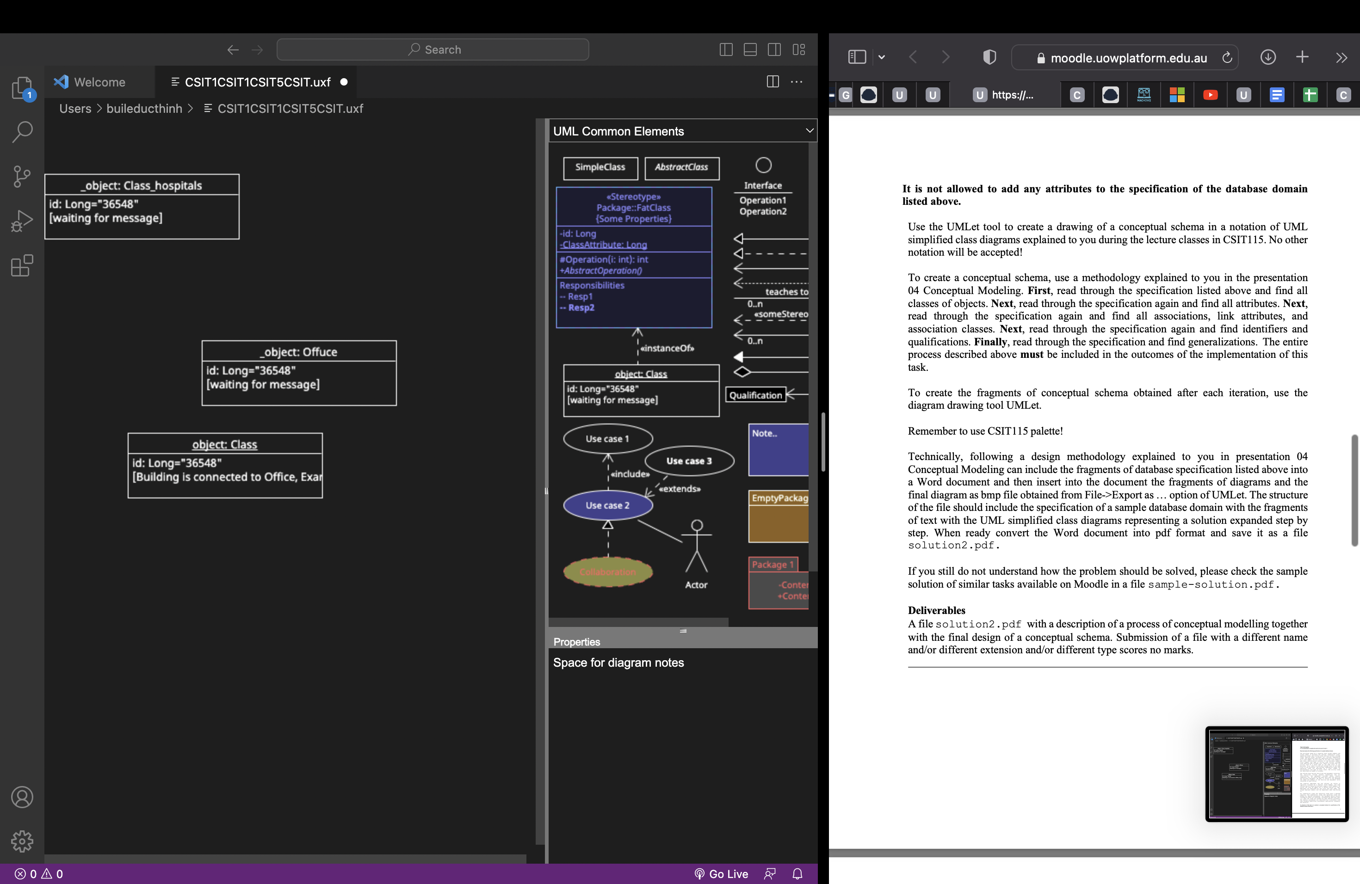Image resolution: width=1360 pixels, height=884 pixels.
Task: Open Safari sidebar options chevron
Action: click(x=881, y=57)
